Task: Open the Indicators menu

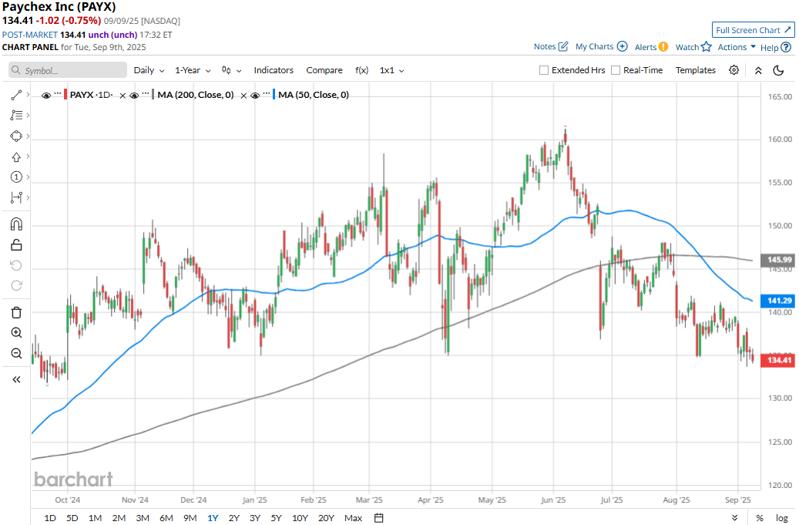Action: [274, 70]
